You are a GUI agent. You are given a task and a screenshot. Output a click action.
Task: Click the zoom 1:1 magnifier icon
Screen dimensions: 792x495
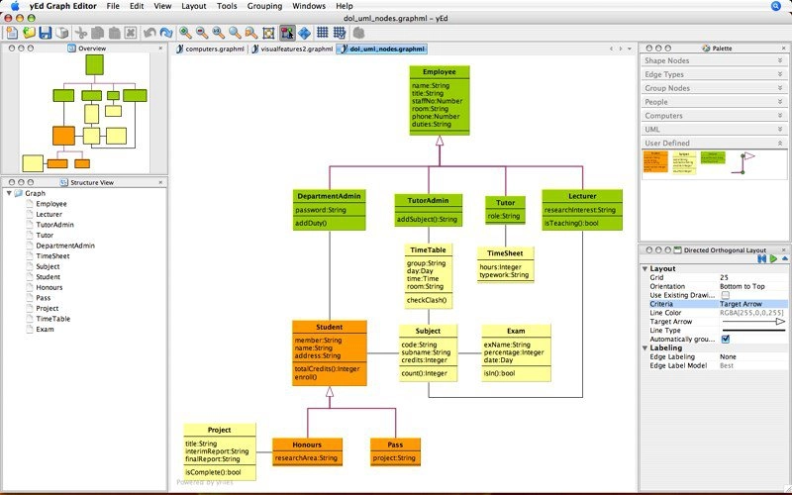tap(219, 34)
